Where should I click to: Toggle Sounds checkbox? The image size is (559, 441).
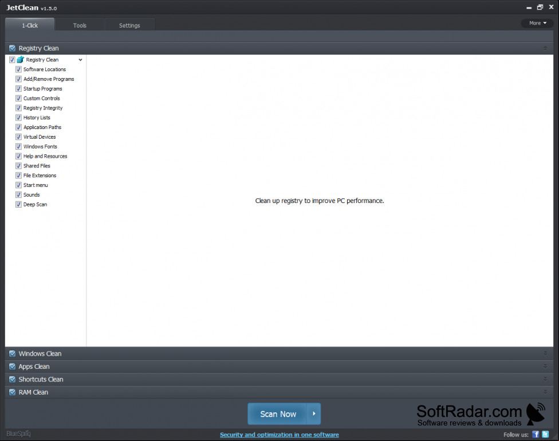pos(18,194)
